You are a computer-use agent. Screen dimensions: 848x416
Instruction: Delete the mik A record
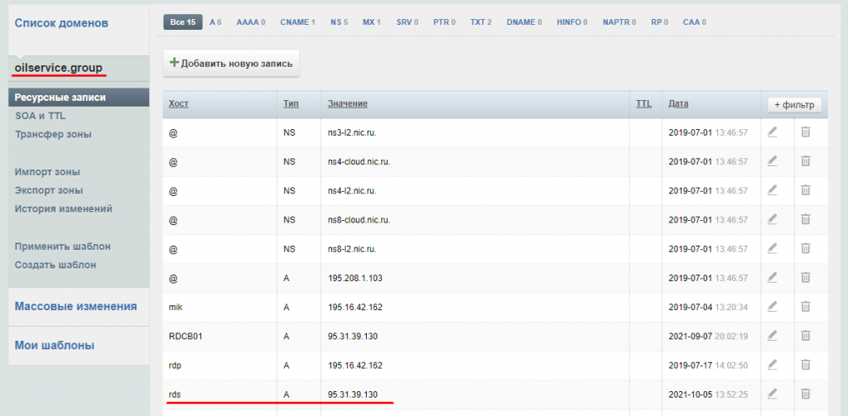coord(805,306)
